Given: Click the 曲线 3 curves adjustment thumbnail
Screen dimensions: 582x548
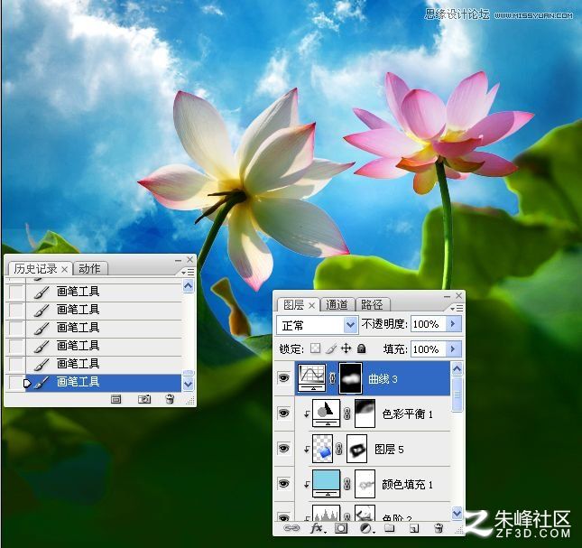Looking at the screenshot, I should pyautogui.click(x=312, y=378).
